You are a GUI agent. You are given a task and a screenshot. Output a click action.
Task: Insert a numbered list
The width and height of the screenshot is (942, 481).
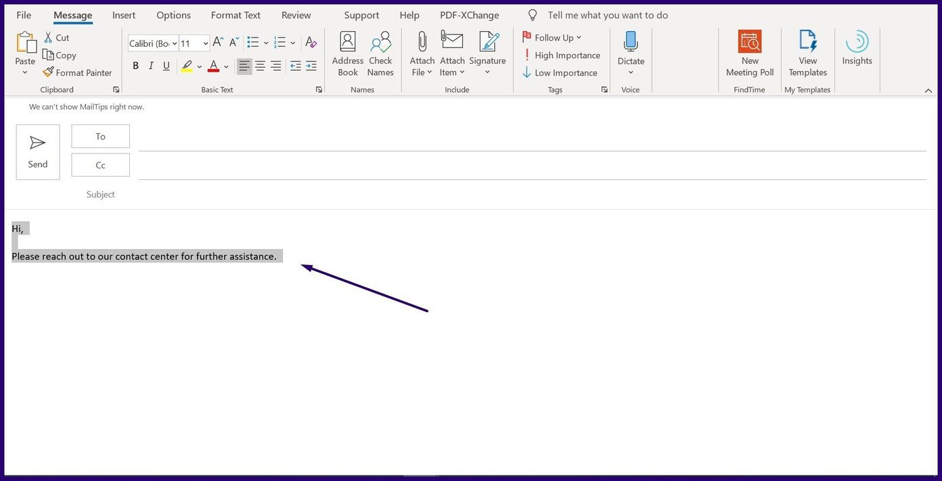280,43
